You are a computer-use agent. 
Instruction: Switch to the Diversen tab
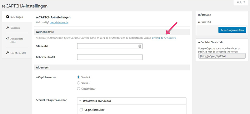pyautogui.click(x=17, y=28)
